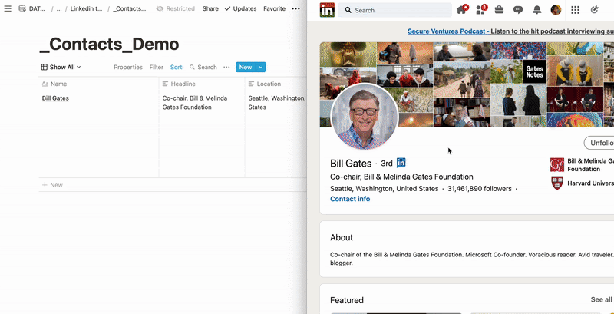Open the Notion sidebar hamburger menu
The width and height of the screenshot is (614, 314).
point(8,8)
